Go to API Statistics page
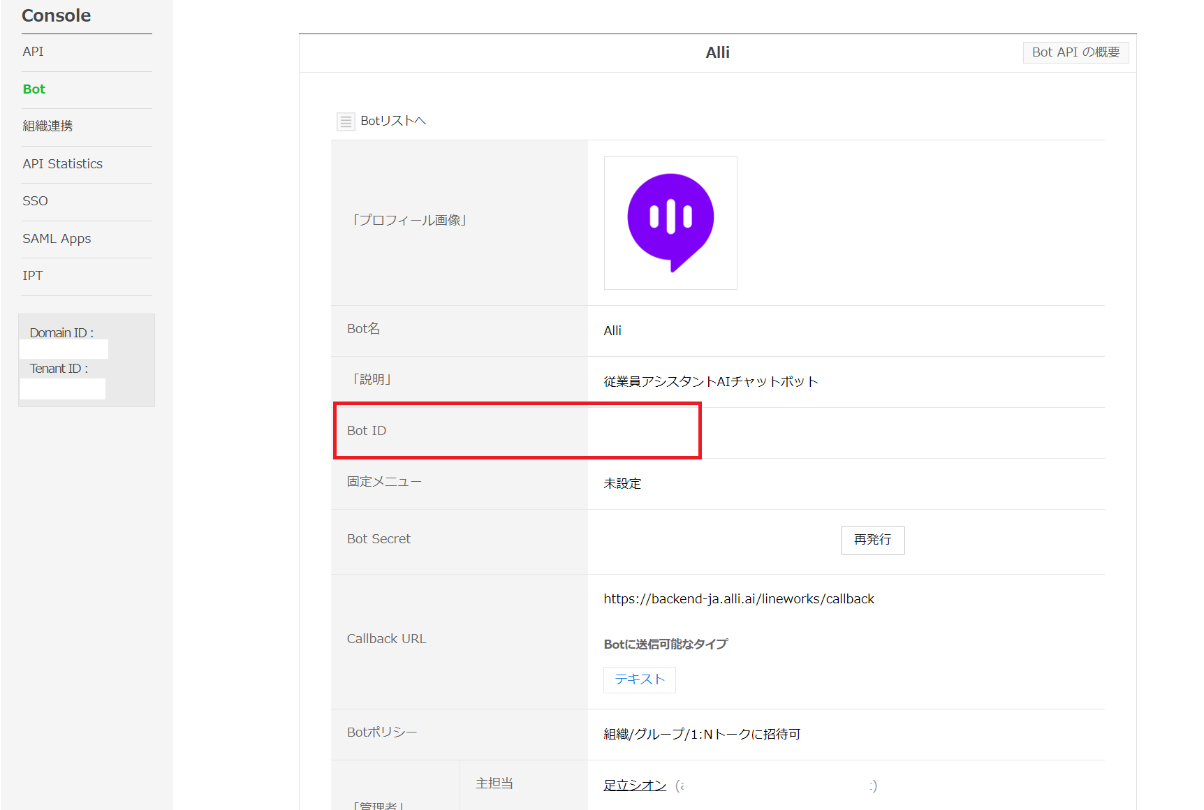Image resolution: width=1204 pixels, height=810 pixels. (x=62, y=164)
